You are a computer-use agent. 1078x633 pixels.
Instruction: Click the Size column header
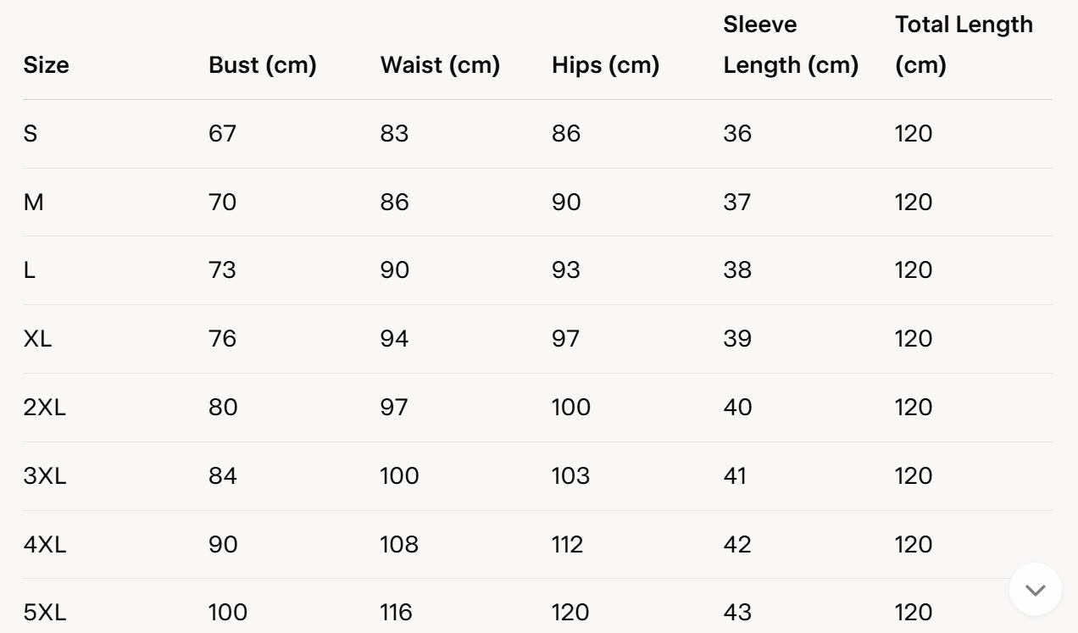click(46, 64)
